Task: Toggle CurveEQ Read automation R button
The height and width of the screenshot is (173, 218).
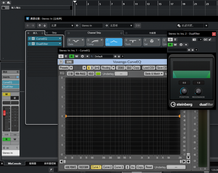Action: (71, 56)
